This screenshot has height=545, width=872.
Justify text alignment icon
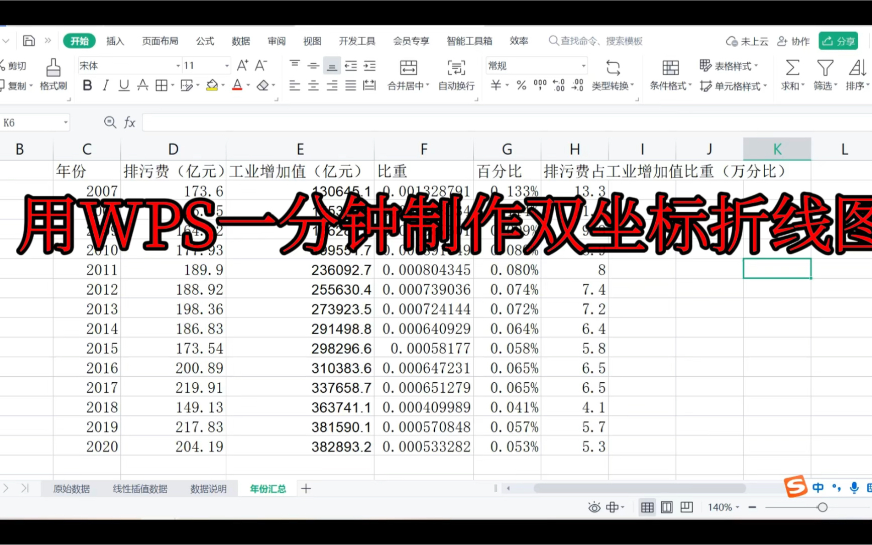pos(350,86)
